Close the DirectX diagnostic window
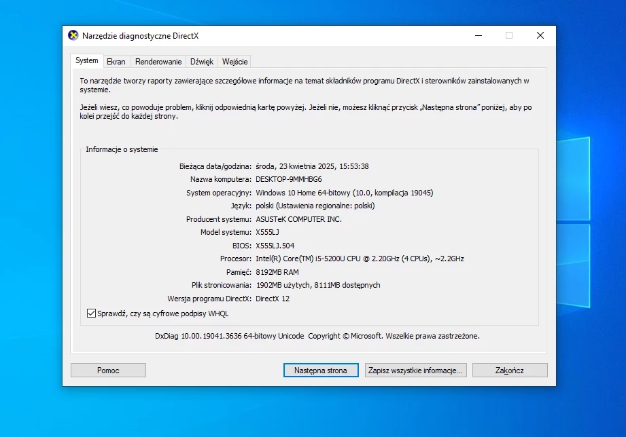Image resolution: width=626 pixels, height=437 pixels. pos(540,35)
